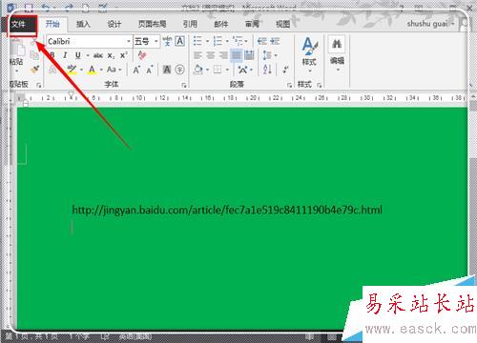The image size is (477, 343).
Task: Click the decrease indent icon
Action: tap(262, 41)
